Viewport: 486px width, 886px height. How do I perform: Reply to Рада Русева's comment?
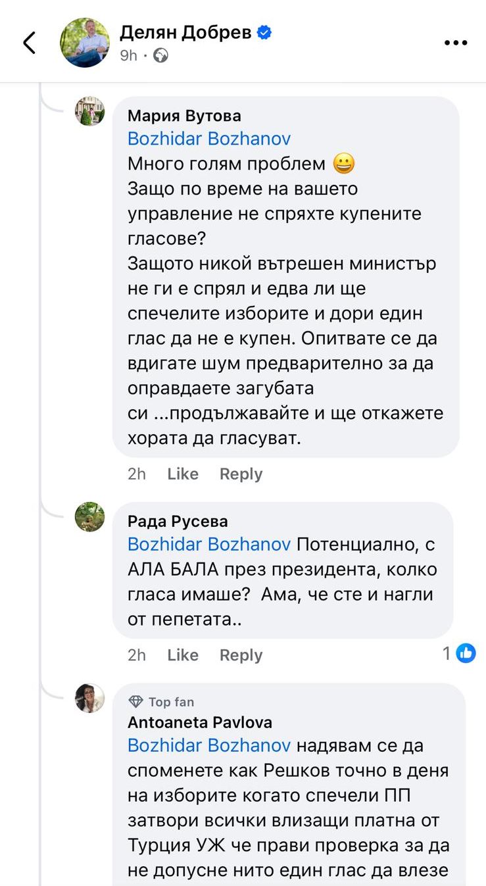coord(241,655)
